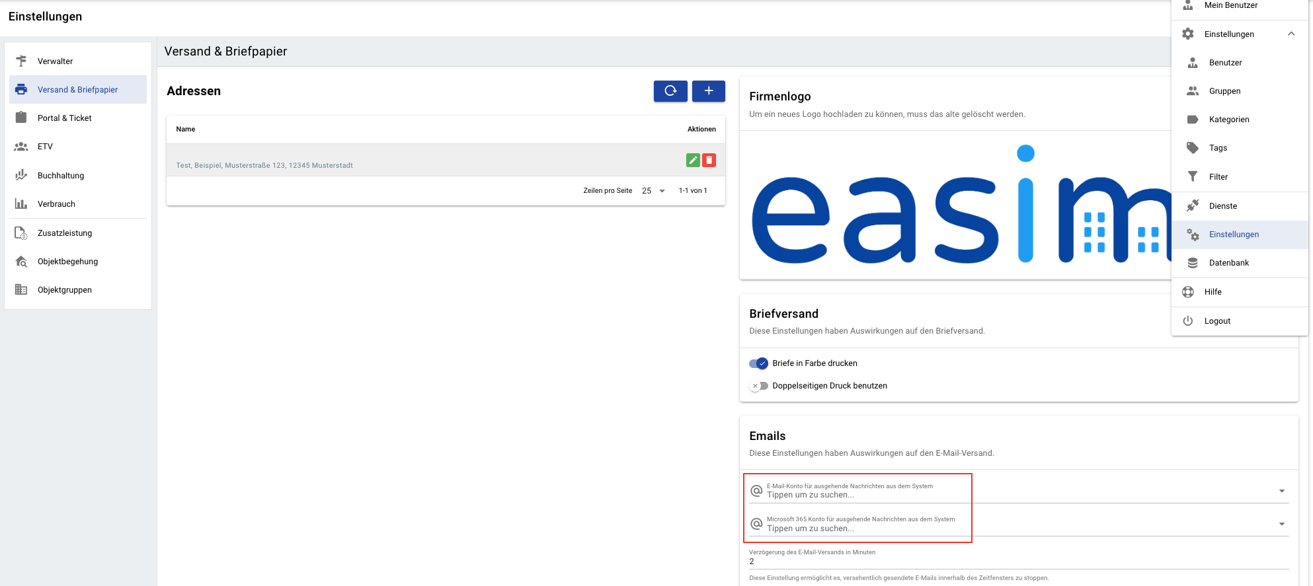Click the Verbrauch bar chart icon
Screen dimensions: 1313x586
pos(21,203)
